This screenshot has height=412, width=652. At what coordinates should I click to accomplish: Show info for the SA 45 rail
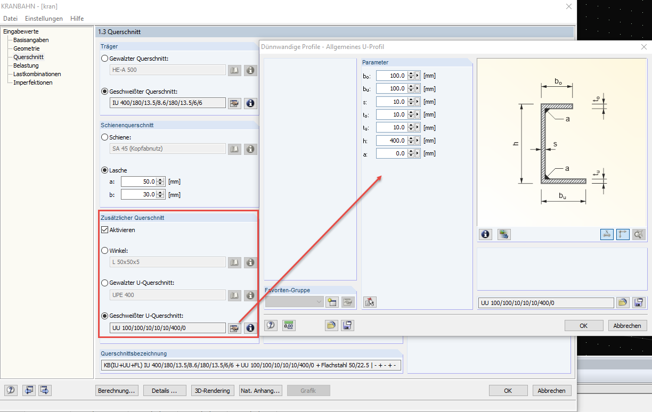(250, 149)
